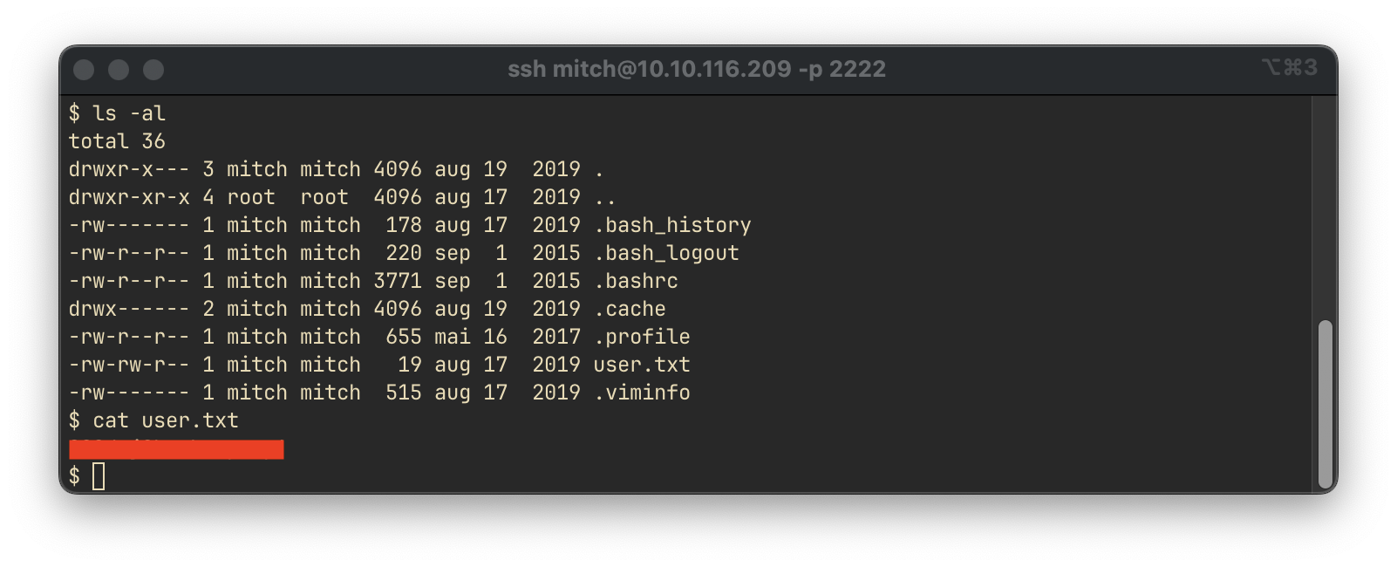Viewport: 1397px width, 567px height.
Task: Click the ⌥⌘3 shortcut indicator in the title bar
Action: point(1289,67)
